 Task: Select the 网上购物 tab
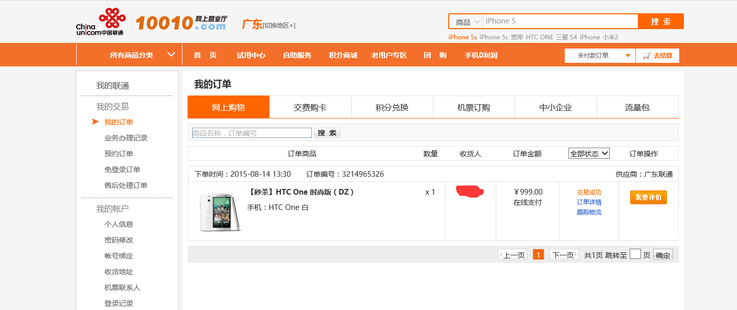(x=228, y=107)
